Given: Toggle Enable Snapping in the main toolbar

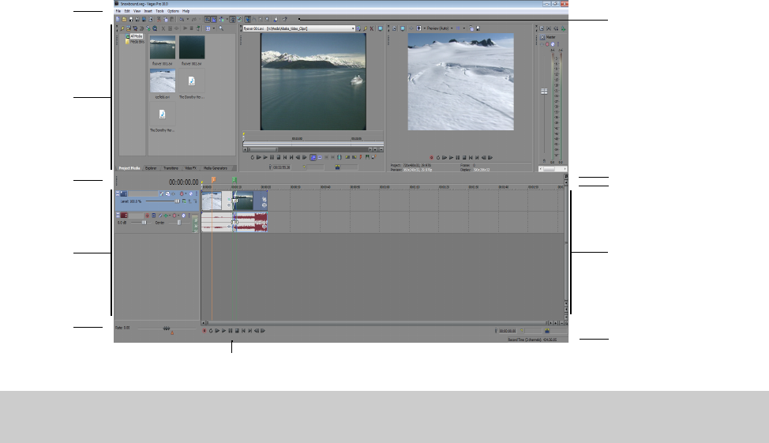Looking at the screenshot, I should tap(206, 19).
